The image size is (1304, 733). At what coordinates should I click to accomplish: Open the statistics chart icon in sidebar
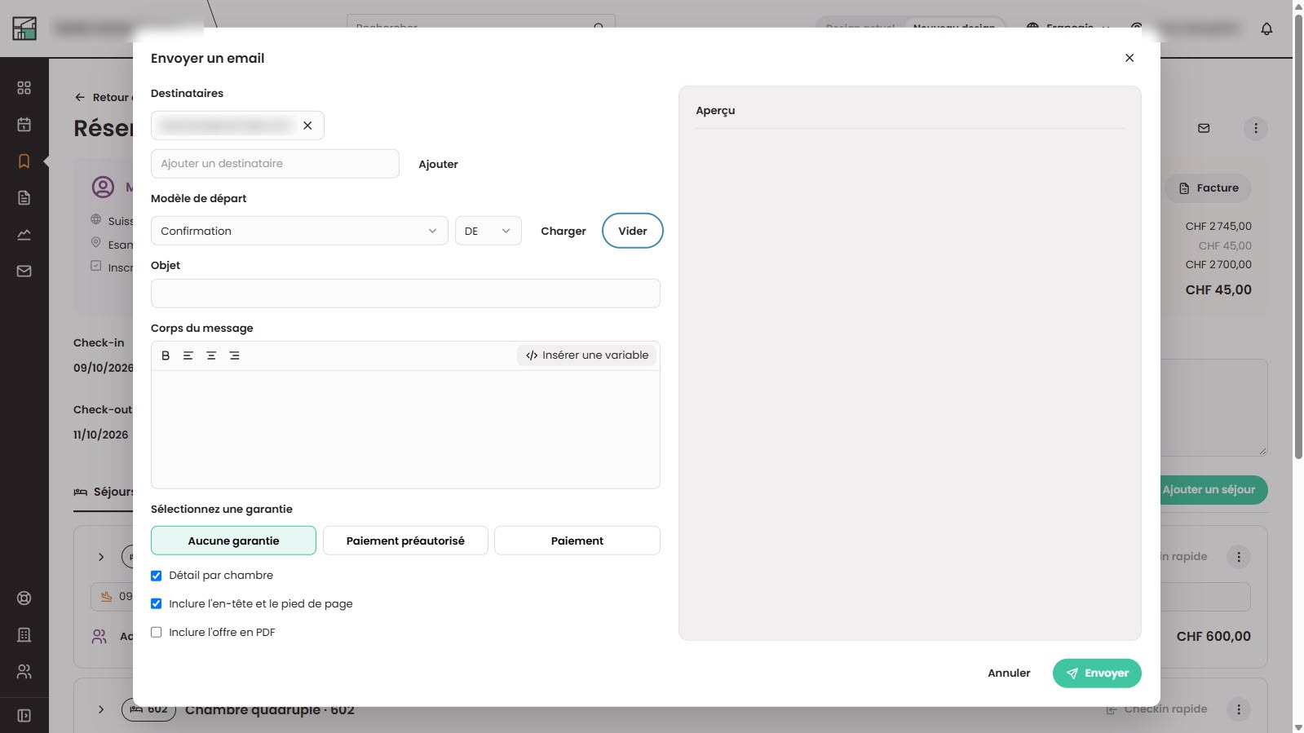24,235
